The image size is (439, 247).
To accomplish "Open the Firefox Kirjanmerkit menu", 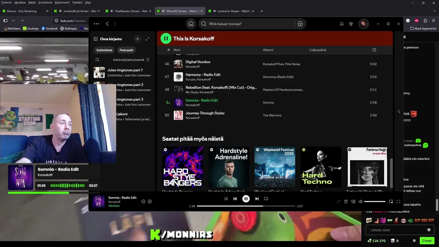I will [x=62, y=2].
